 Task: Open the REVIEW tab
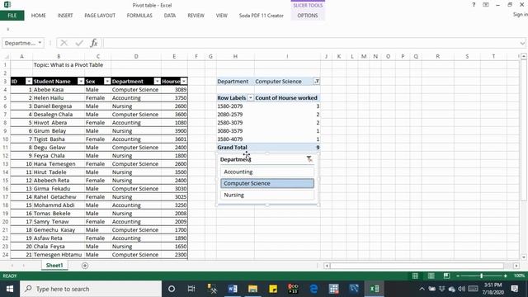click(196, 16)
